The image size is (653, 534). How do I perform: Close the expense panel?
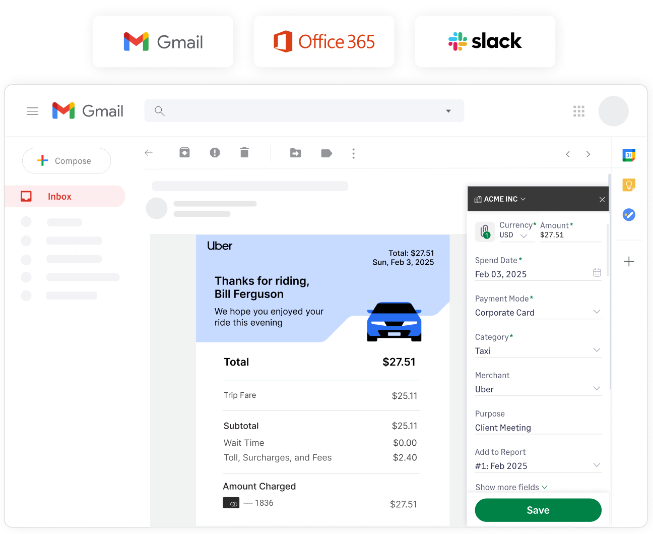(602, 200)
